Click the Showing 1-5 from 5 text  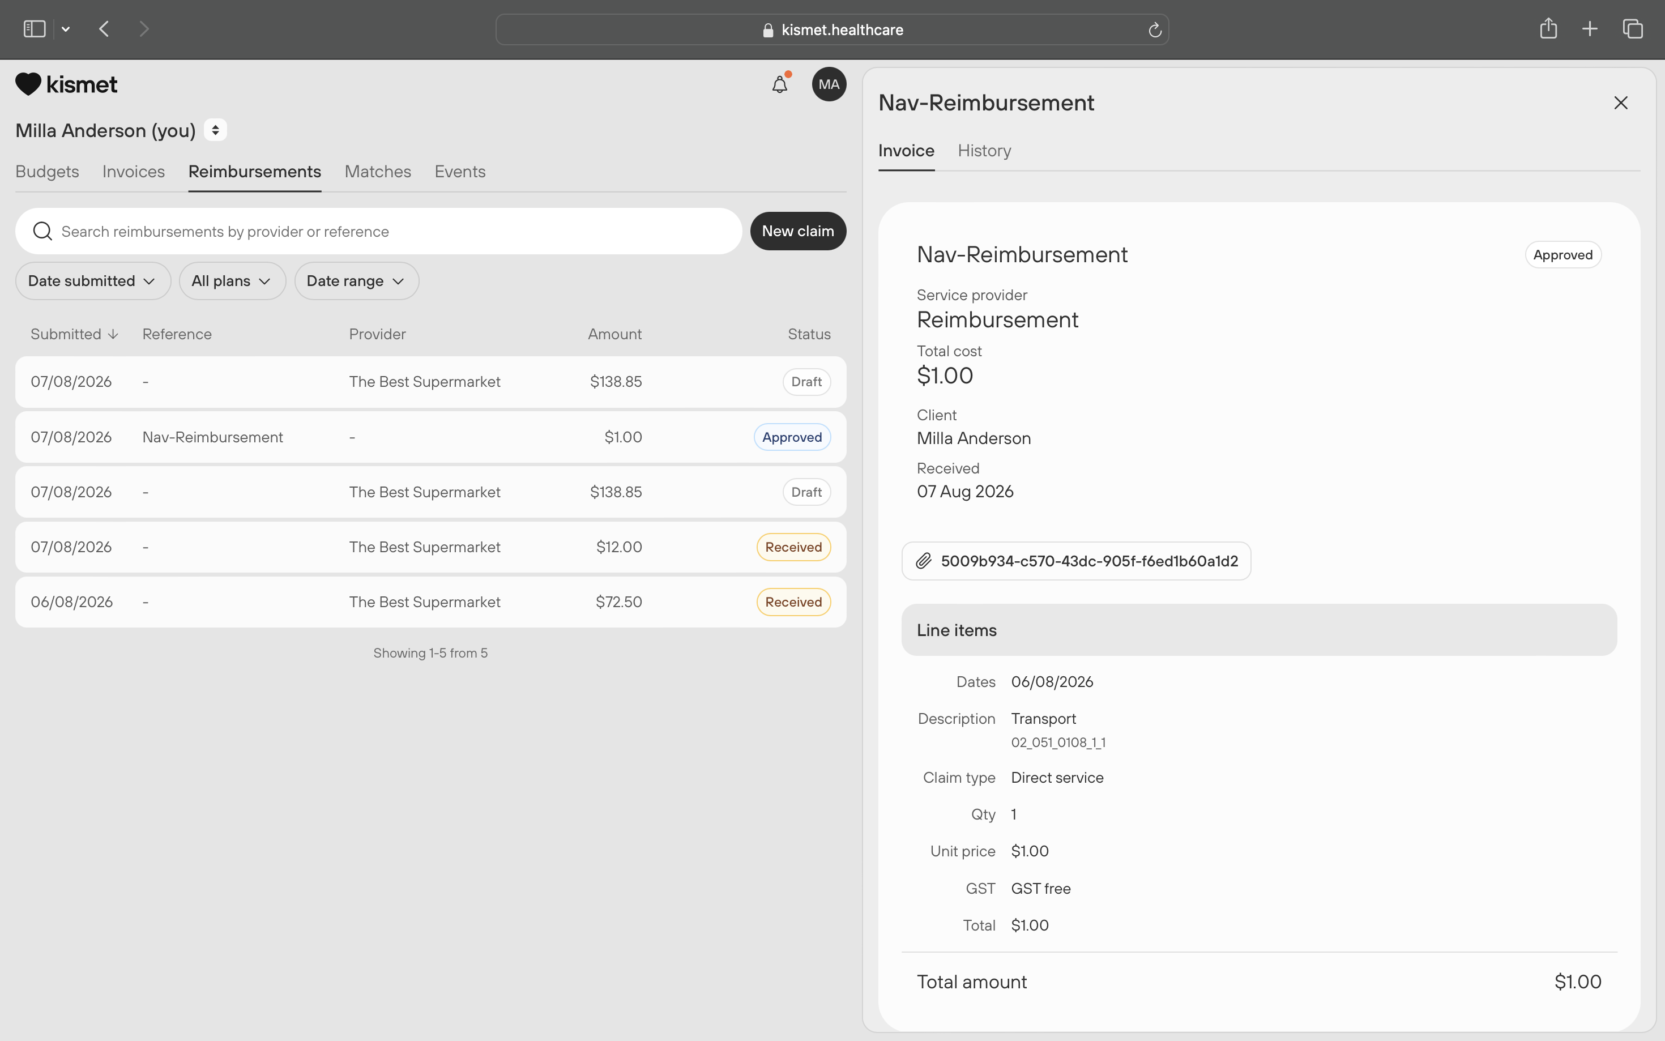point(430,652)
